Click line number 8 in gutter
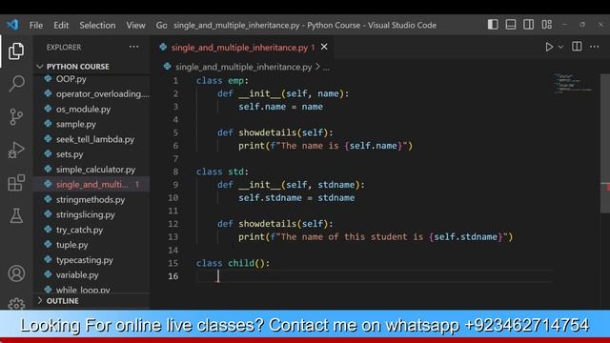Viewport: 610px width, 343px height. [x=175, y=171]
